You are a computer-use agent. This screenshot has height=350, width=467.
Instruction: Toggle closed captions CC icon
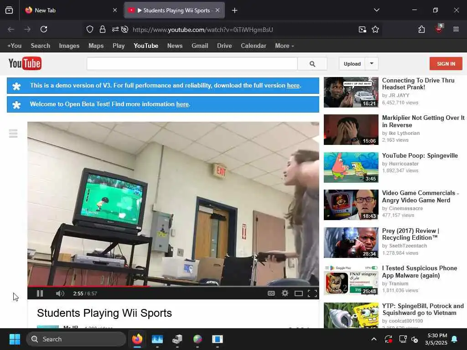pos(271,293)
